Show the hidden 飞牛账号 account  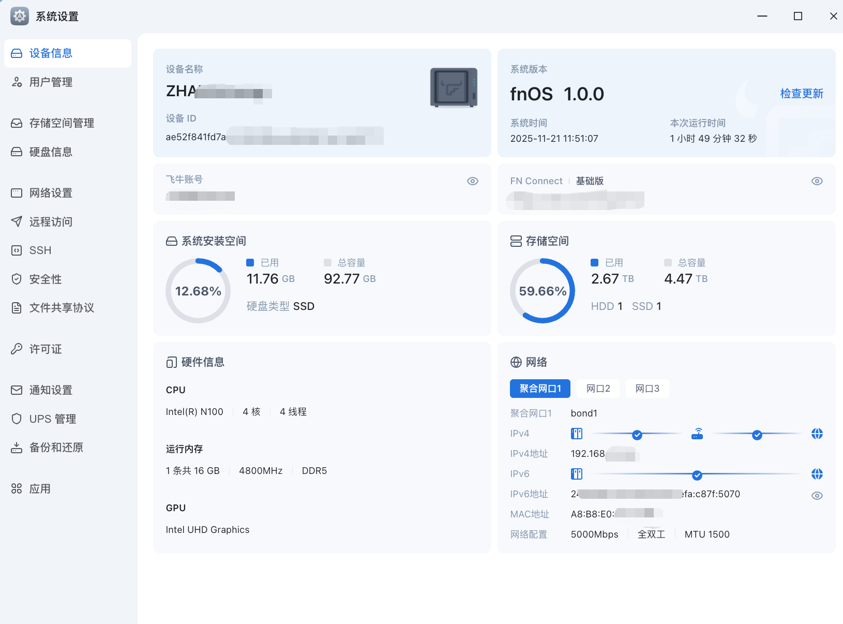[472, 181]
